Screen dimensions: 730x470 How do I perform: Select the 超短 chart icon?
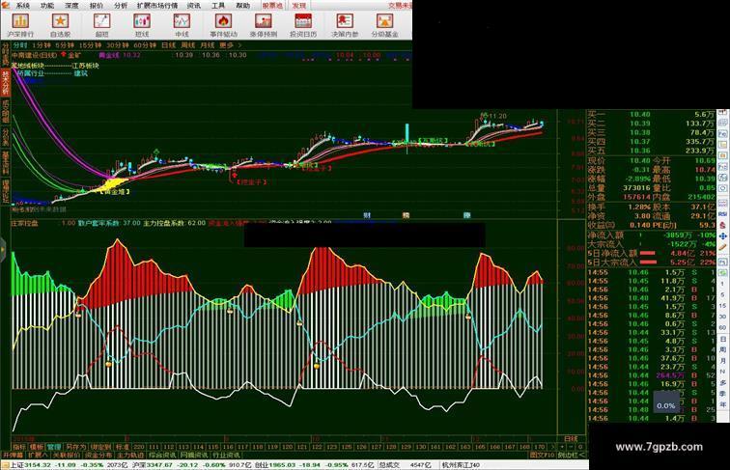coord(101,21)
